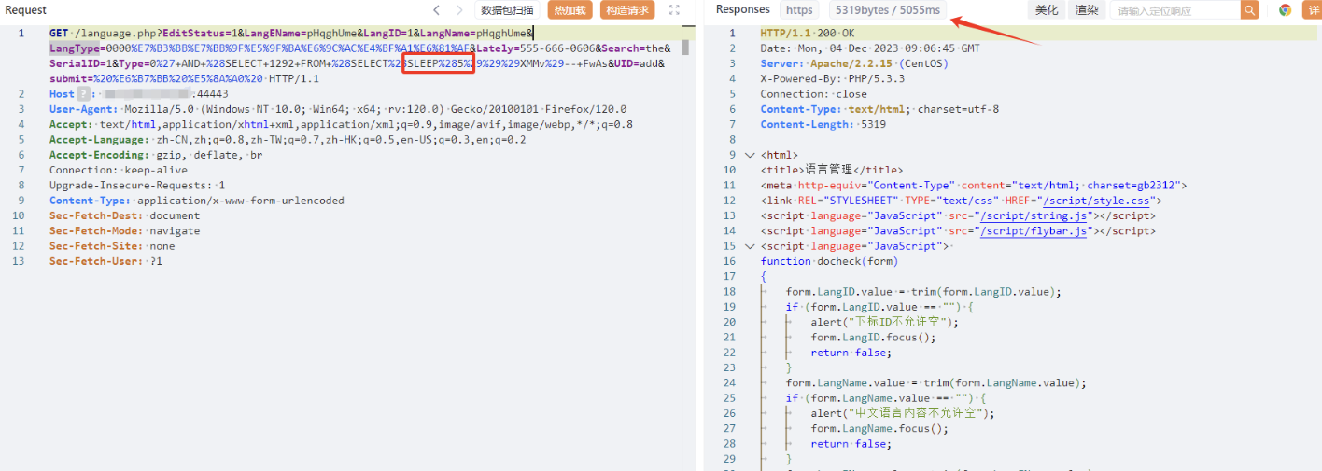Click the 5319bytes / 5055ms response info tag
The image size is (1322, 471).
tap(888, 10)
